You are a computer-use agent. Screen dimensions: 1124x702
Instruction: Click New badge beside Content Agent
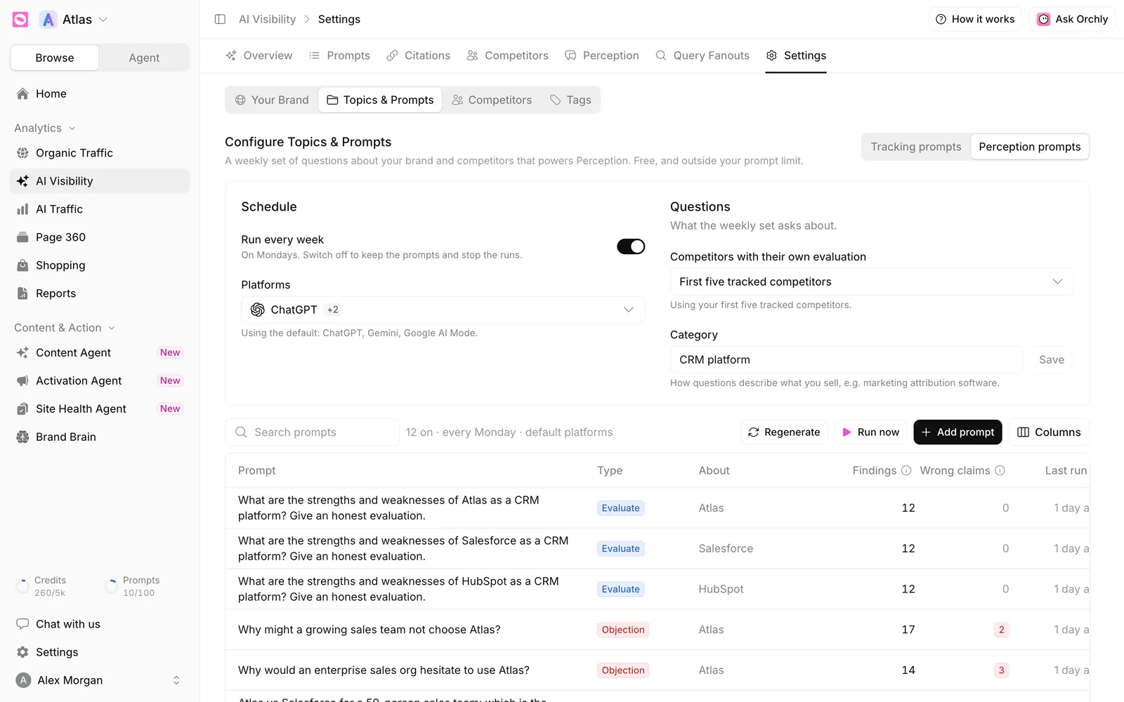[x=170, y=352]
